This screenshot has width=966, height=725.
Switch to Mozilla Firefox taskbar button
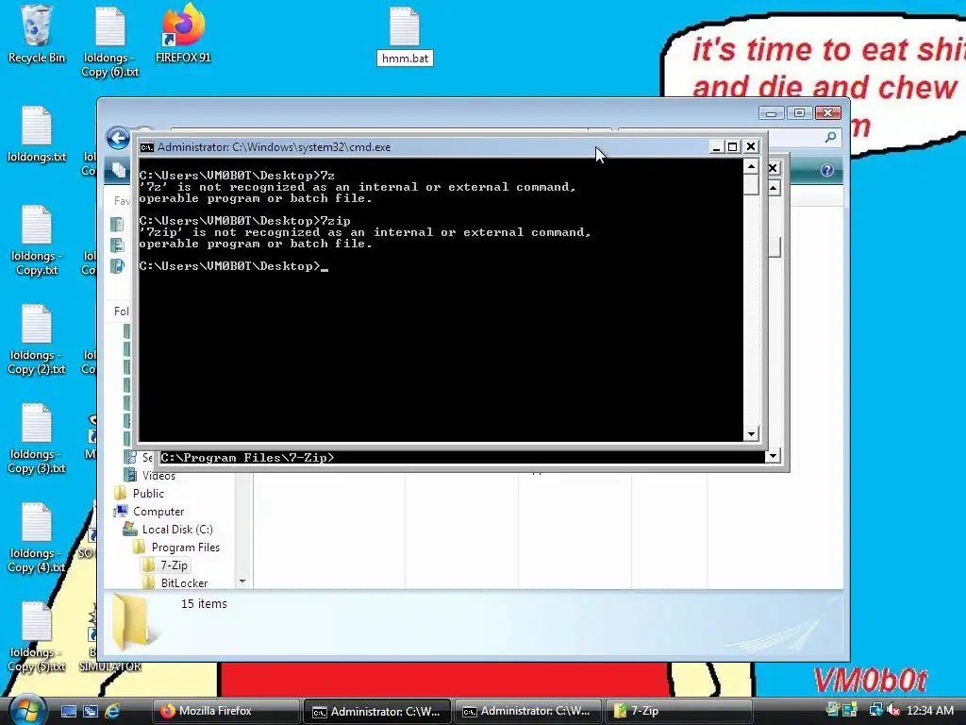(225, 711)
